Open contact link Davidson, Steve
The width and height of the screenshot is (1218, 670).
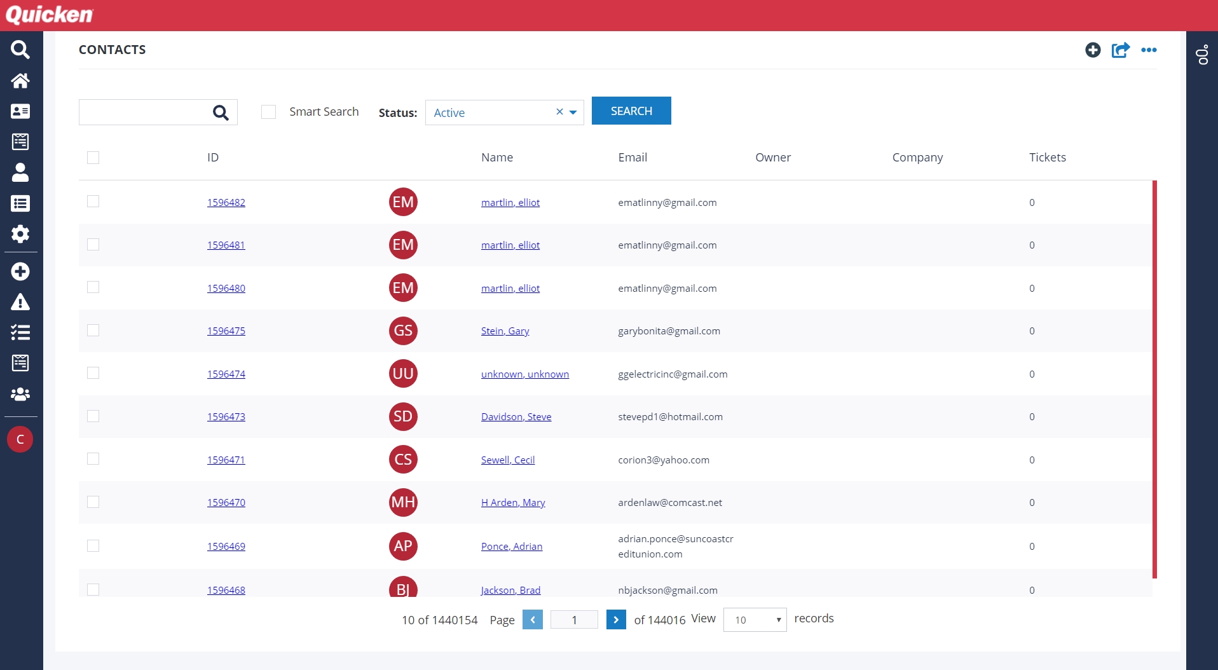[x=516, y=417]
